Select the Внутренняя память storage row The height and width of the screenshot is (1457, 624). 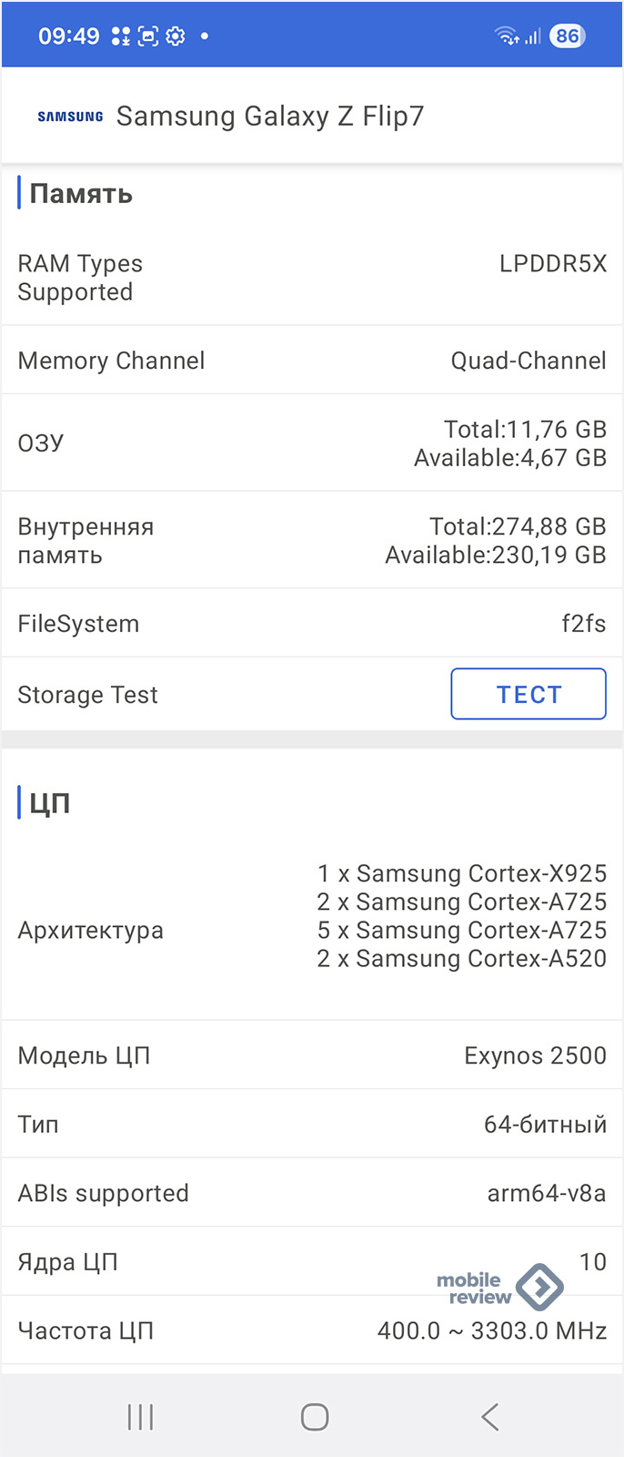[x=312, y=541]
